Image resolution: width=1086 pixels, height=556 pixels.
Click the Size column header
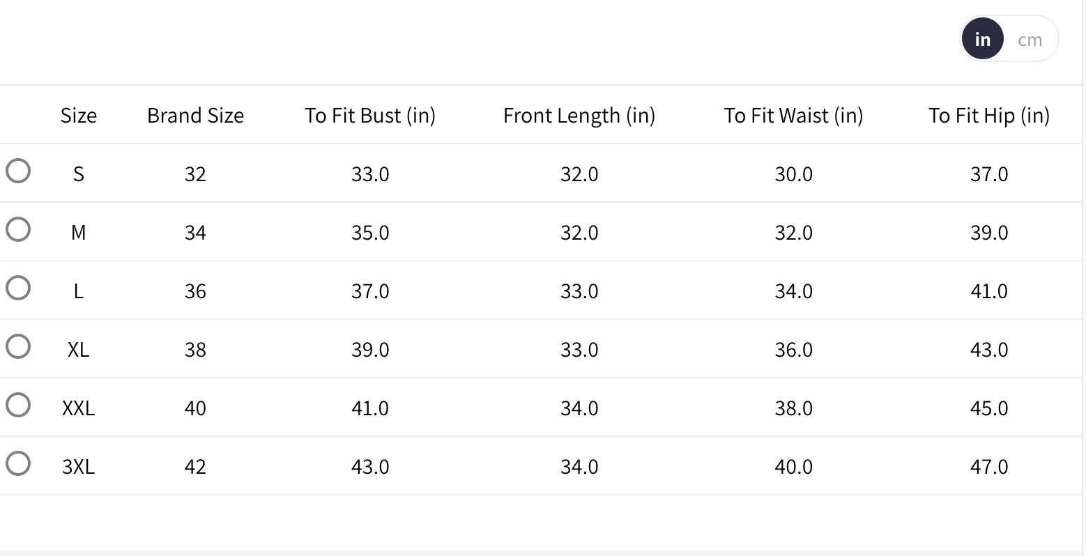coord(79,116)
